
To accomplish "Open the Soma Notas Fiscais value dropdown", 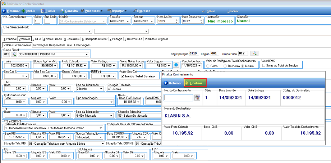I will pyautogui.click(x=140, y=66).
